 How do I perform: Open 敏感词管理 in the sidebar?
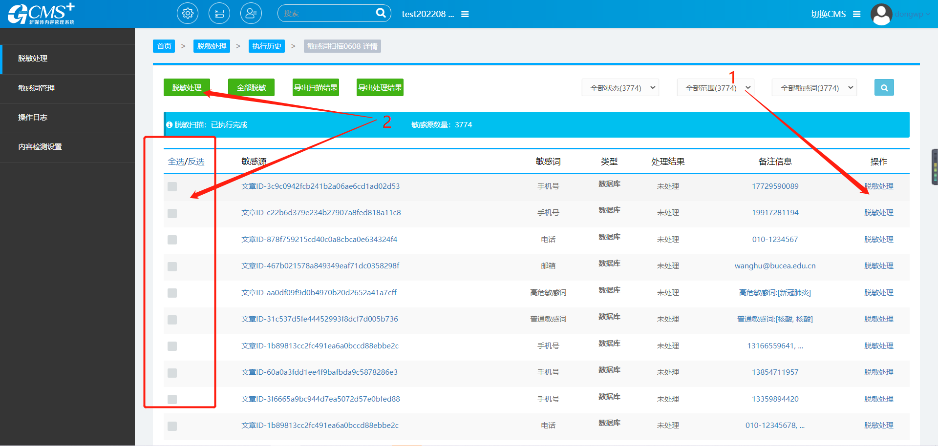tap(37, 88)
